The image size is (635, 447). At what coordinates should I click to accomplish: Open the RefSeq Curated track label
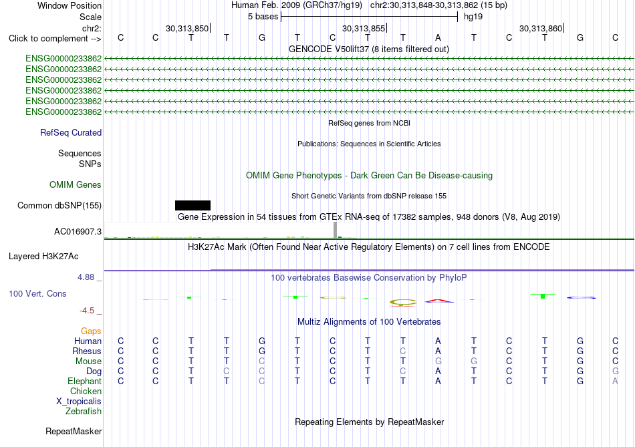point(71,132)
